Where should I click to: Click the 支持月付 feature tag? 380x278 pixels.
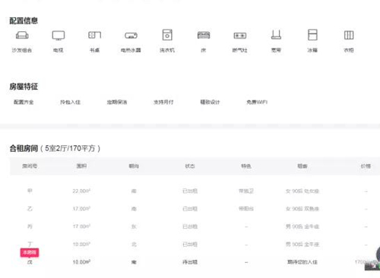(163, 102)
